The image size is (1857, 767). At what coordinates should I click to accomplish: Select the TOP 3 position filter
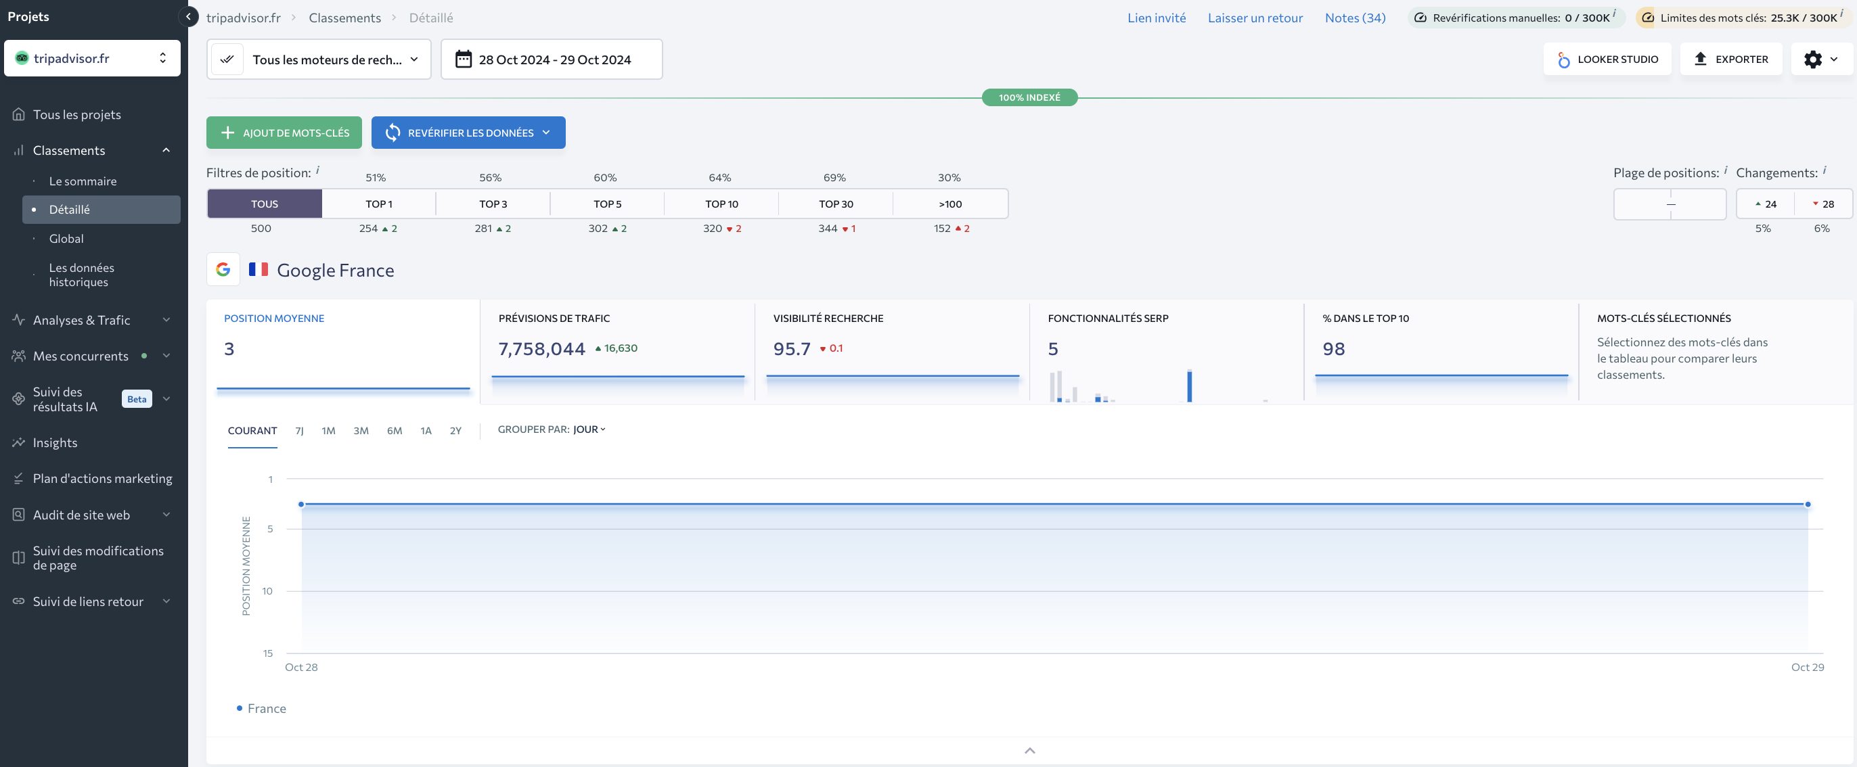(x=493, y=204)
